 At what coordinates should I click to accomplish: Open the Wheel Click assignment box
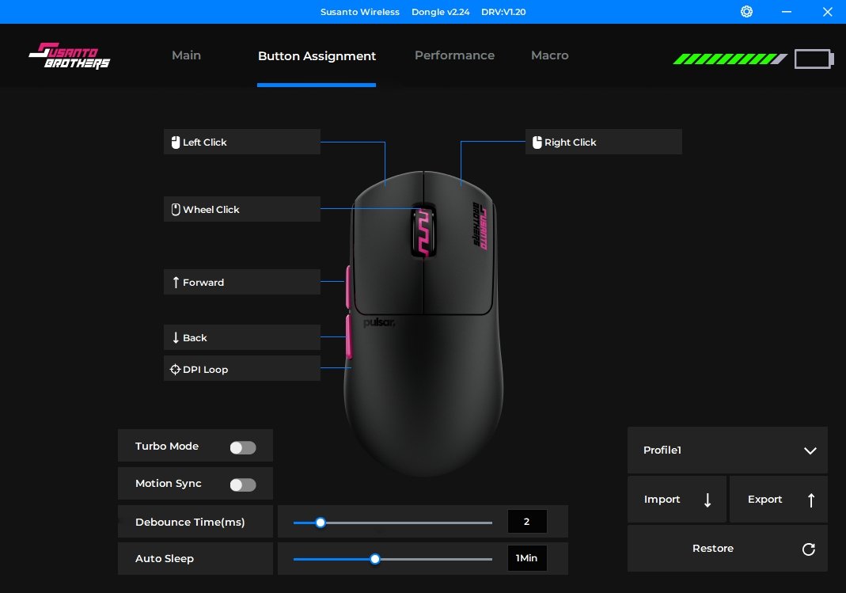(x=241, y=209)
